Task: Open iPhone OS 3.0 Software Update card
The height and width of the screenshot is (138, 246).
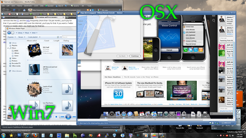Action: pos(118,91)
